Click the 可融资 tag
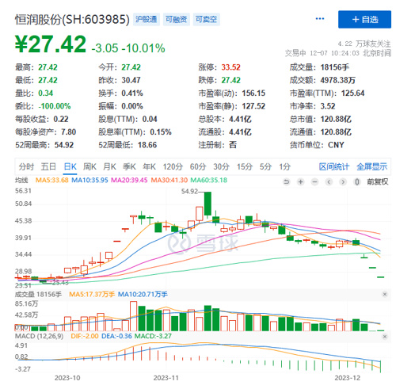The height and width of the screenshot is (389, 396). [177, 19]
